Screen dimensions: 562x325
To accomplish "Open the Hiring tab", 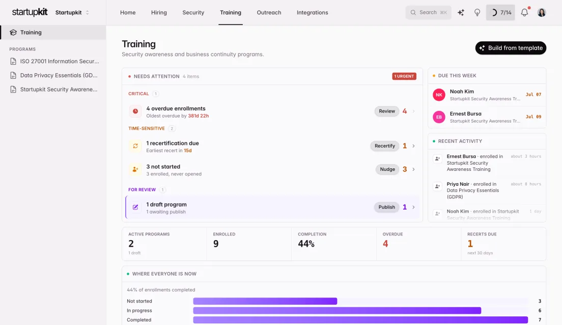I will (159, 13).
